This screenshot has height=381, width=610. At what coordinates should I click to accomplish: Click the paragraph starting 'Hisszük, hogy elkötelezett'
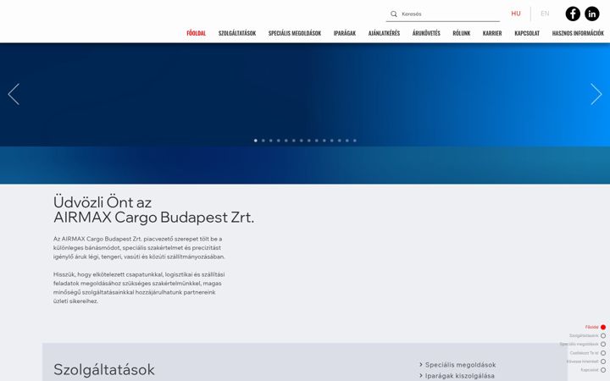pos(139,288)
